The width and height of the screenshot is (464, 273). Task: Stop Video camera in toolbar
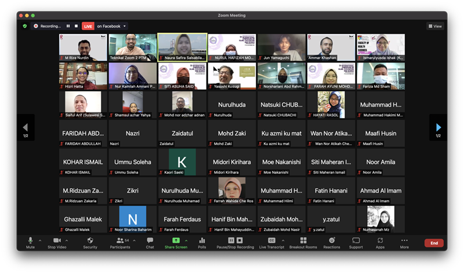(57, 242)
